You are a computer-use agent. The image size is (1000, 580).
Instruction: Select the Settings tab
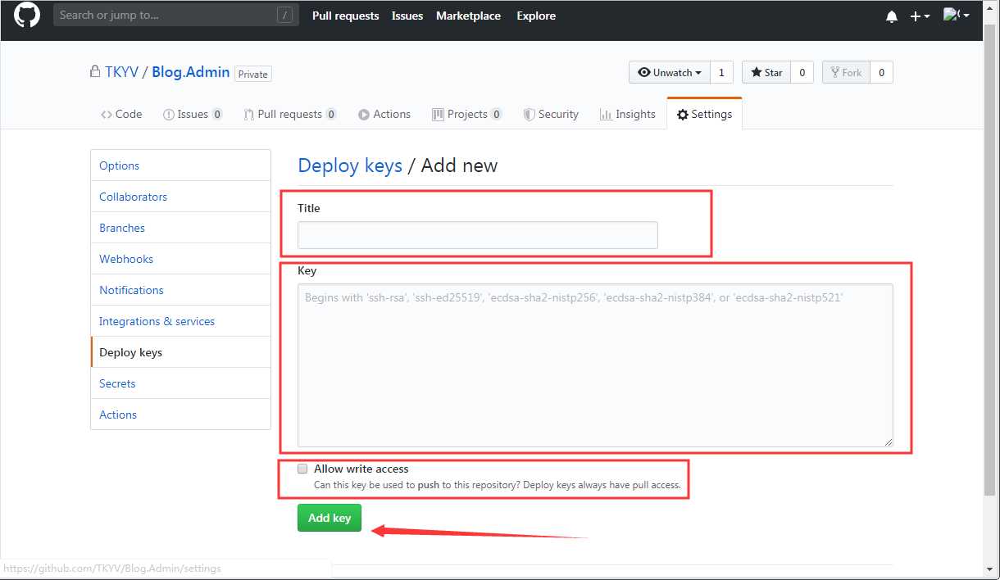(x=705, y=114)
